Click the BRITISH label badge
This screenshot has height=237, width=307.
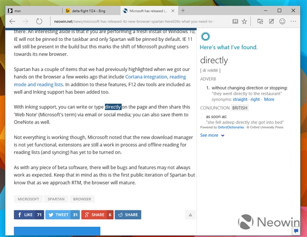[x=239, y=108]
